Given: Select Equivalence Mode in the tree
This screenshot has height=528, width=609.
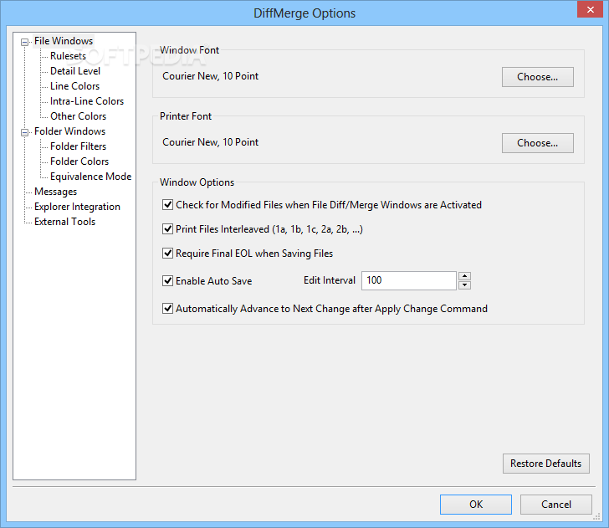Looking at the screenshot, I should pos(91,177).
